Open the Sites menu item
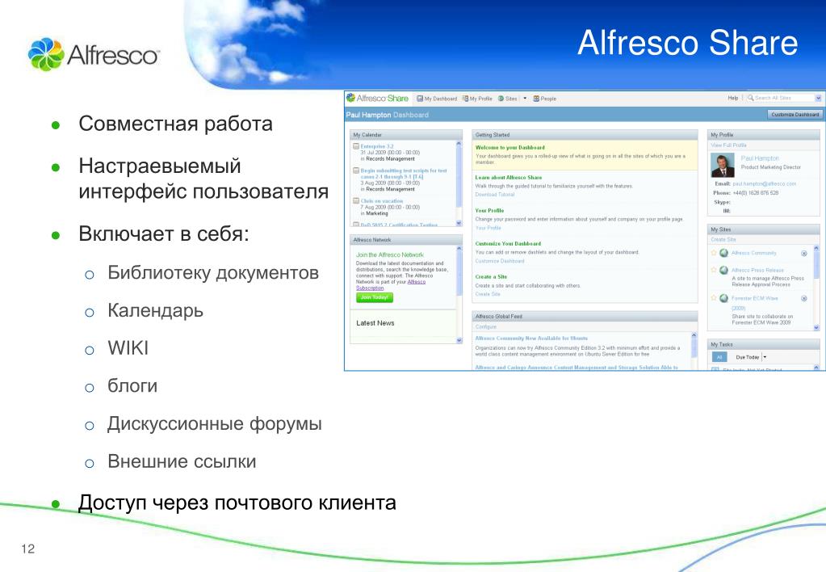This screenshot has height=572, width=826. click(507, 99)
